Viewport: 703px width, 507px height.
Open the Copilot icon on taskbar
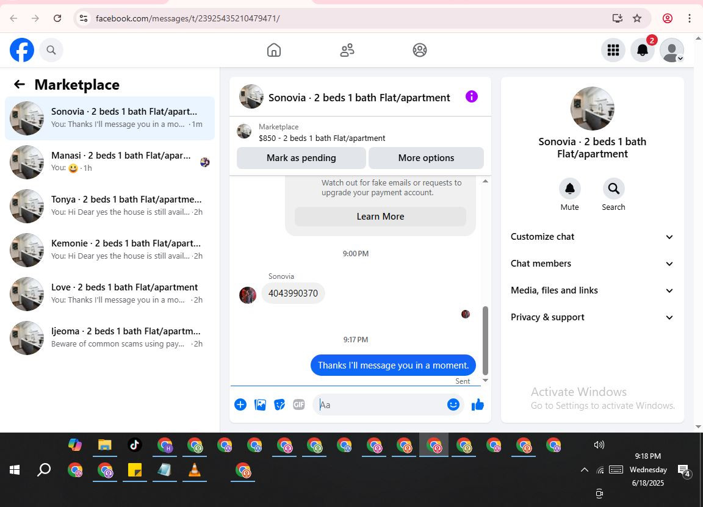75,445
